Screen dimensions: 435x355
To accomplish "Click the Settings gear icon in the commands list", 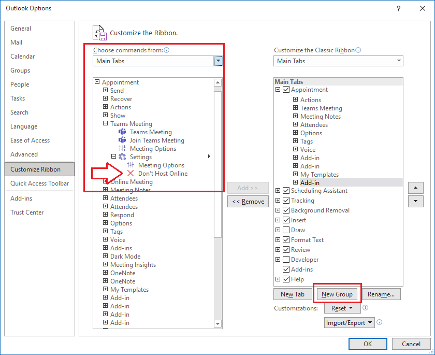I will [x=122, y=157].
